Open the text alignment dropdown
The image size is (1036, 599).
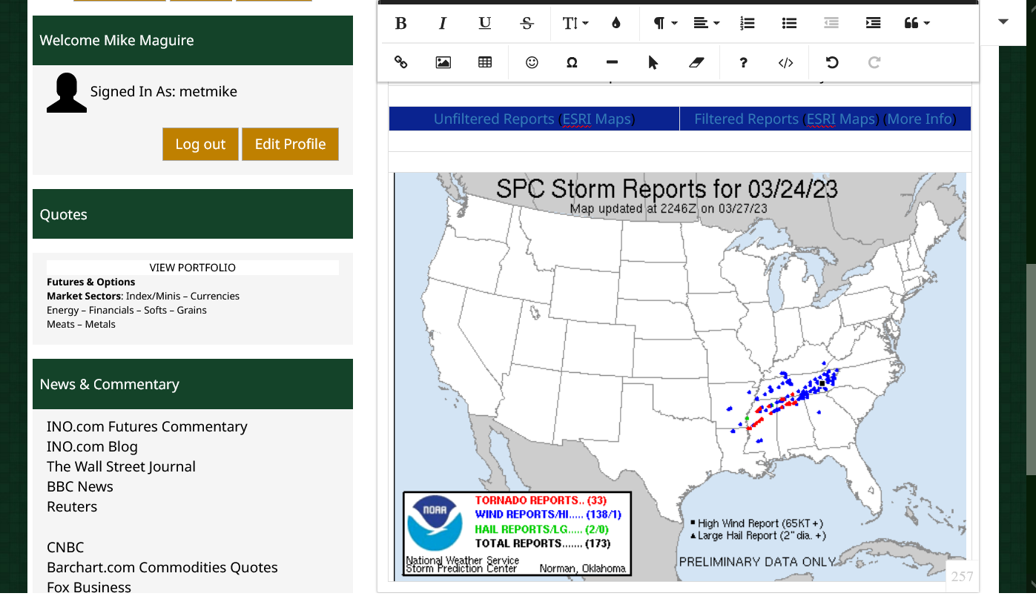(x=706, y=24)
